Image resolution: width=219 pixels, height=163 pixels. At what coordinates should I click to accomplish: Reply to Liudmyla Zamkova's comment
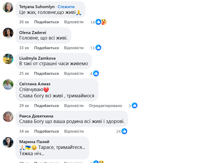[74, 74]
